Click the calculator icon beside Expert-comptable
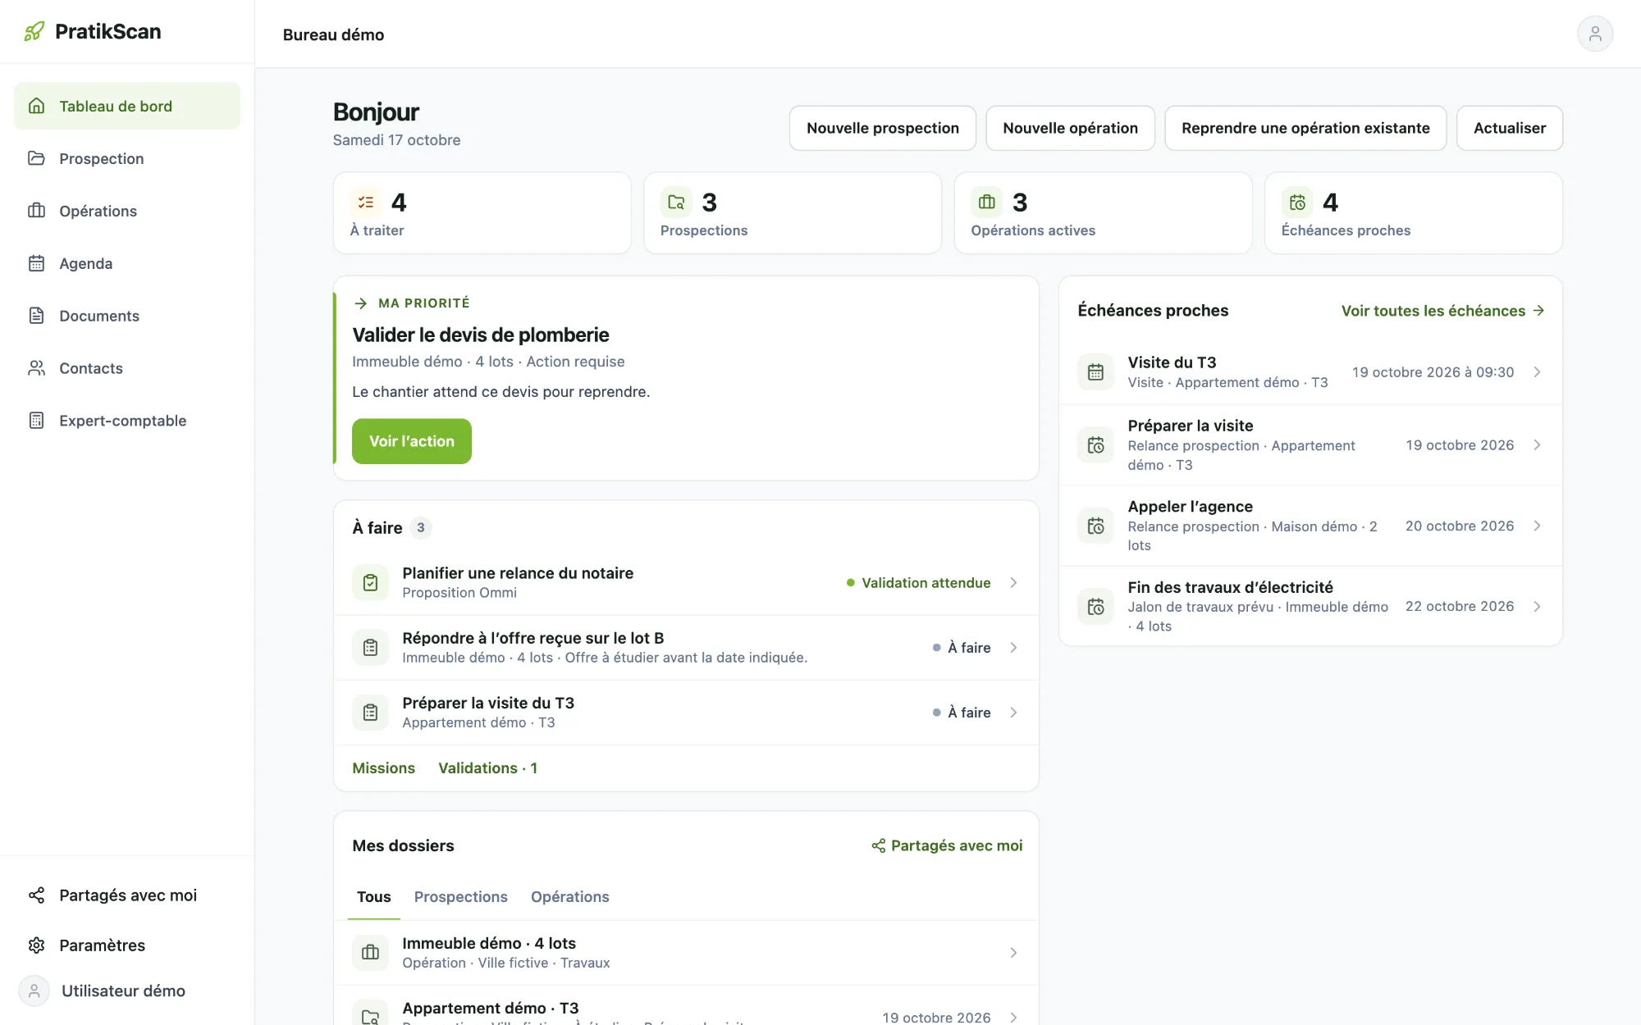This screenshot has width=1641, height=1025. pyautogui.click(x=37, y=421)
